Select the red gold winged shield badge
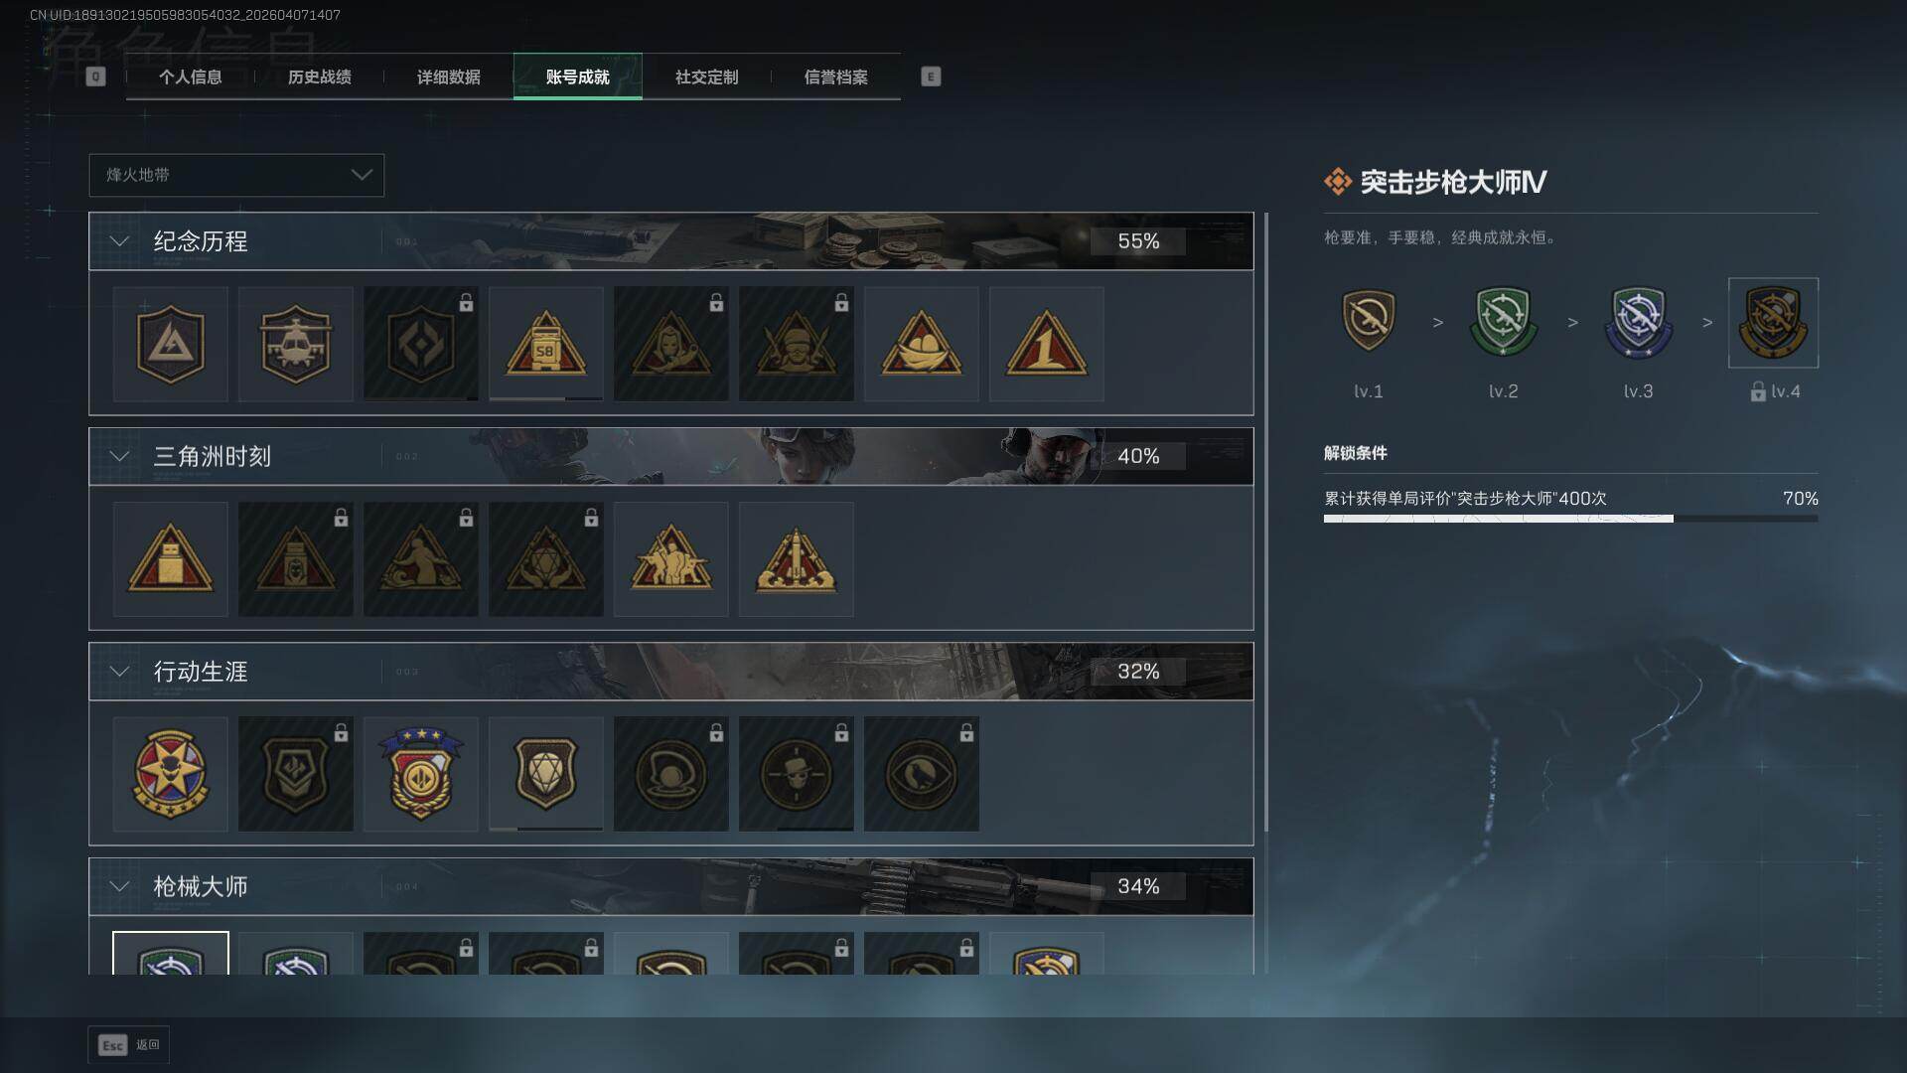The width and height of the screenshot is (1907, 1073). 420,774
